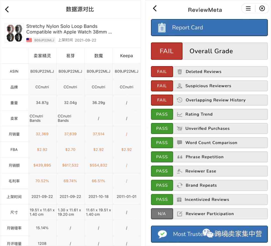
Task: Open the Suspicious Reviewers result
Action: click(209, 86)
